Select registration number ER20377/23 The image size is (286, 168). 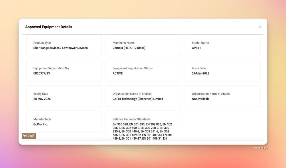point(41,73)
